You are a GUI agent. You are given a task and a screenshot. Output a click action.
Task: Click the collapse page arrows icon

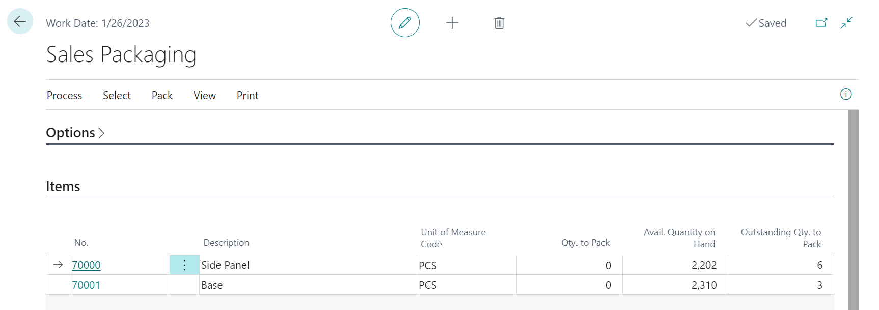pos(846,23)
